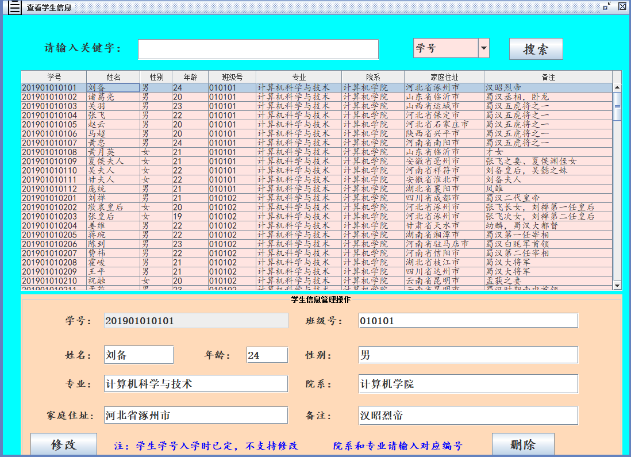
Task: Close the 查看学生信息 window
Action: 622,6
